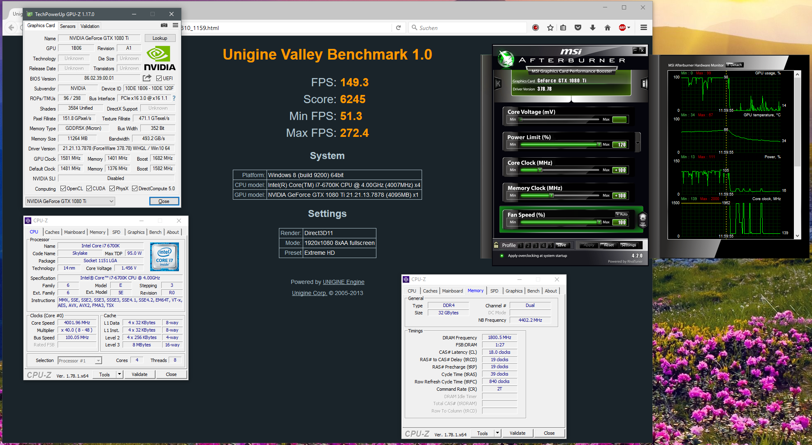Screen dimensions: 812x445
Task: Toggle the UEFI checkbox in GPU-Z
Action: coord(159,78)
